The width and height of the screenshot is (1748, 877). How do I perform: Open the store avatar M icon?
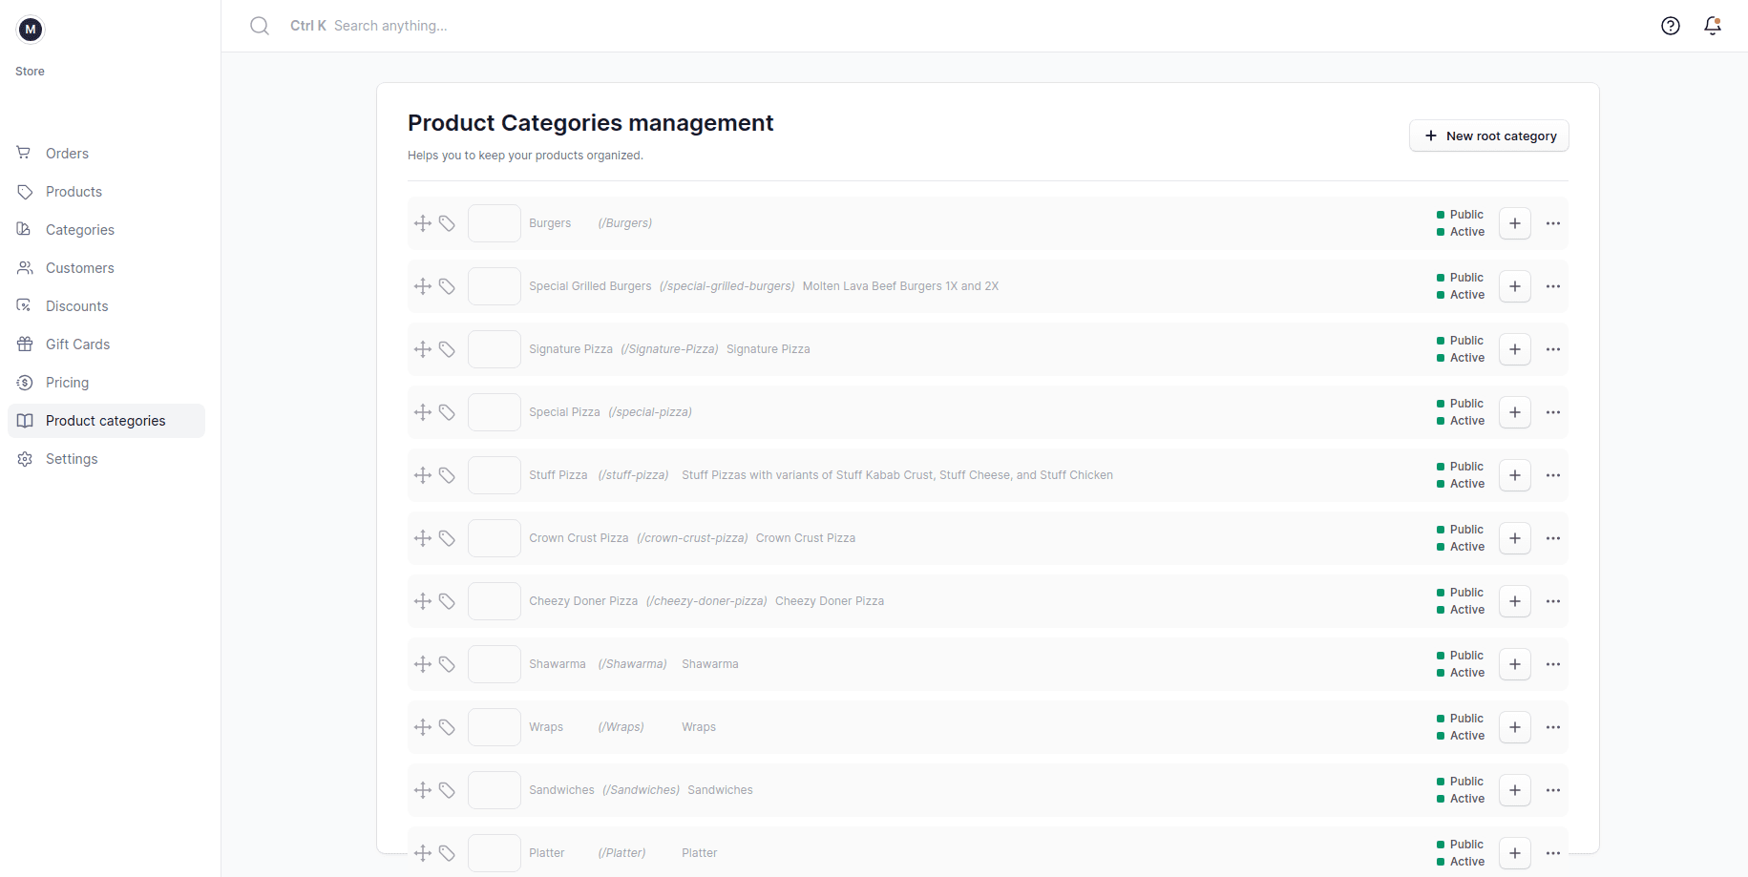[x=31, y=30]
